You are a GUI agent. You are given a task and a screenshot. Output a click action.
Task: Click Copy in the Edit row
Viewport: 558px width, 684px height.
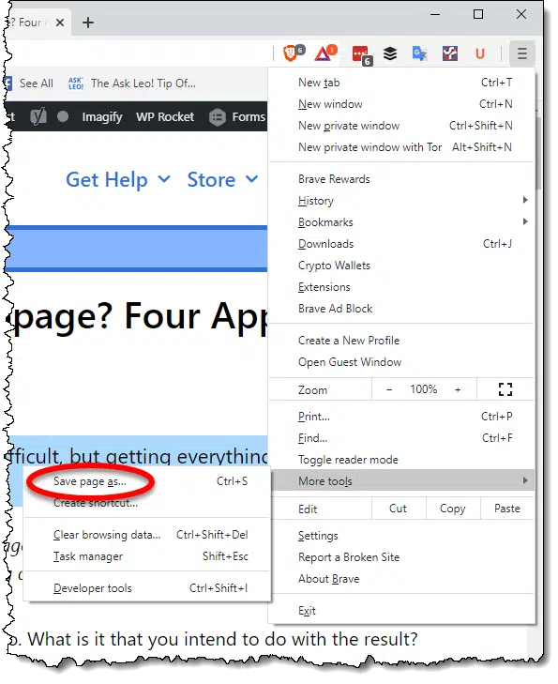453,509
